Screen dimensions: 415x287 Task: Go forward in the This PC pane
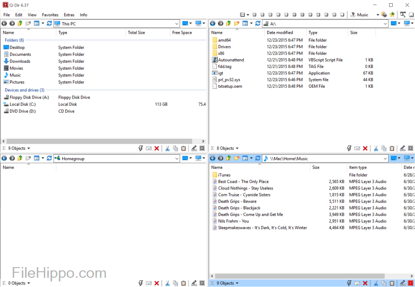pyautogui.click(x=12, y=24)
